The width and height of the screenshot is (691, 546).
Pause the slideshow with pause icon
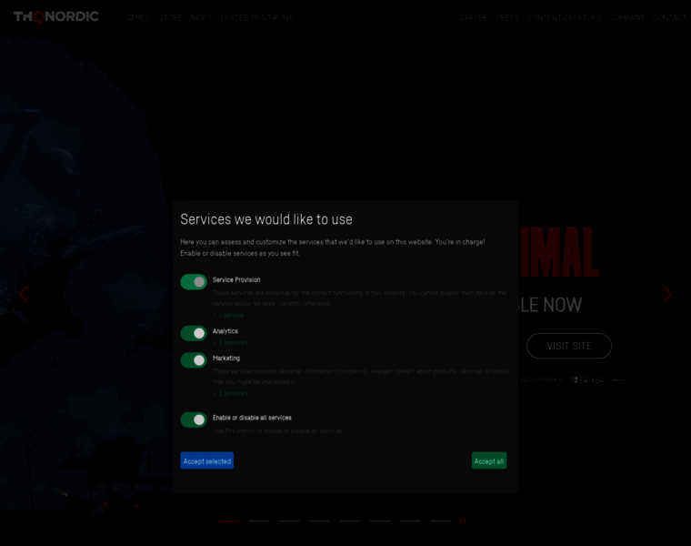(x=463, y=521)
